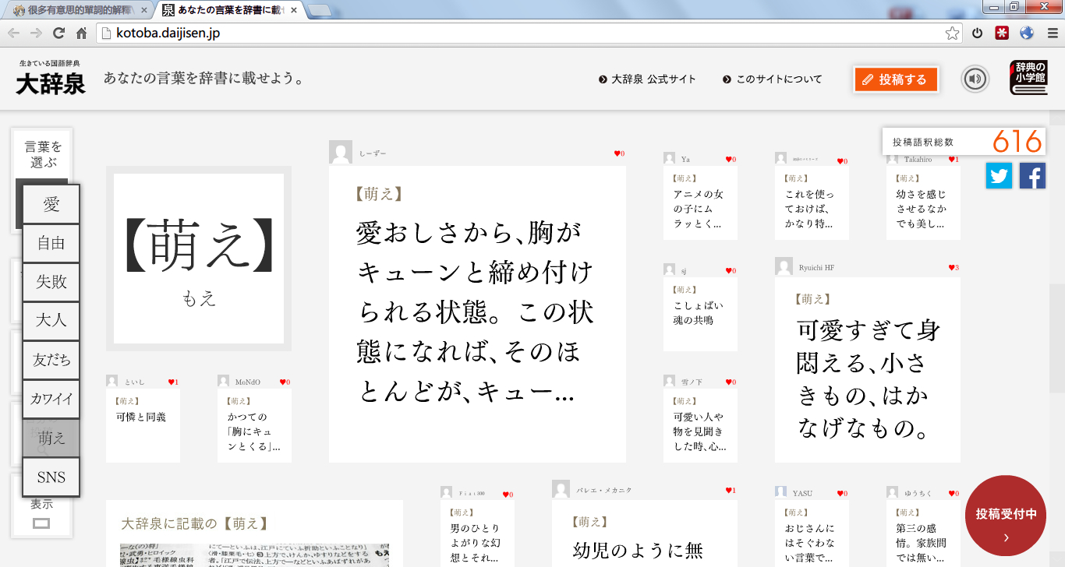This screenshot has height=567, width=1065.
Task: Select SNS from word list
Action: (51, 477)
